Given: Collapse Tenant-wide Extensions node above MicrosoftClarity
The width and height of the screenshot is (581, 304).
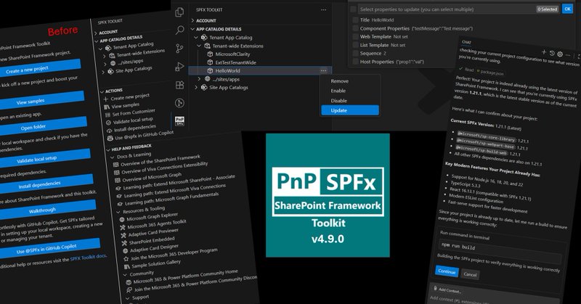Looking at the screenshot, I should coord(199,46).
